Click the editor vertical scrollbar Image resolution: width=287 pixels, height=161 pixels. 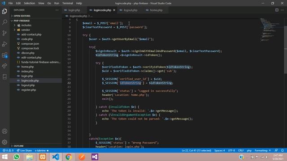coord(285,49)
